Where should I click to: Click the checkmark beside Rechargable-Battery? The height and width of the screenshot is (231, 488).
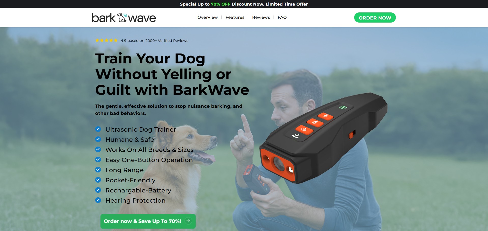click(98, 190)
